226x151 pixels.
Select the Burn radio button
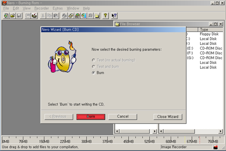click(x=94, y=73)
